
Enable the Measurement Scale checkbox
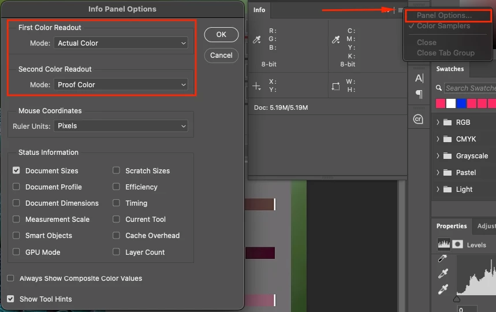point(16,219)
